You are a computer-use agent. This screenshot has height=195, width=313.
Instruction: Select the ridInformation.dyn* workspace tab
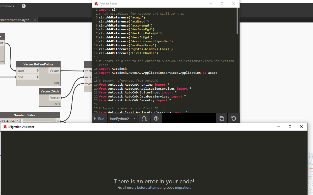click(x=15, y=20)
